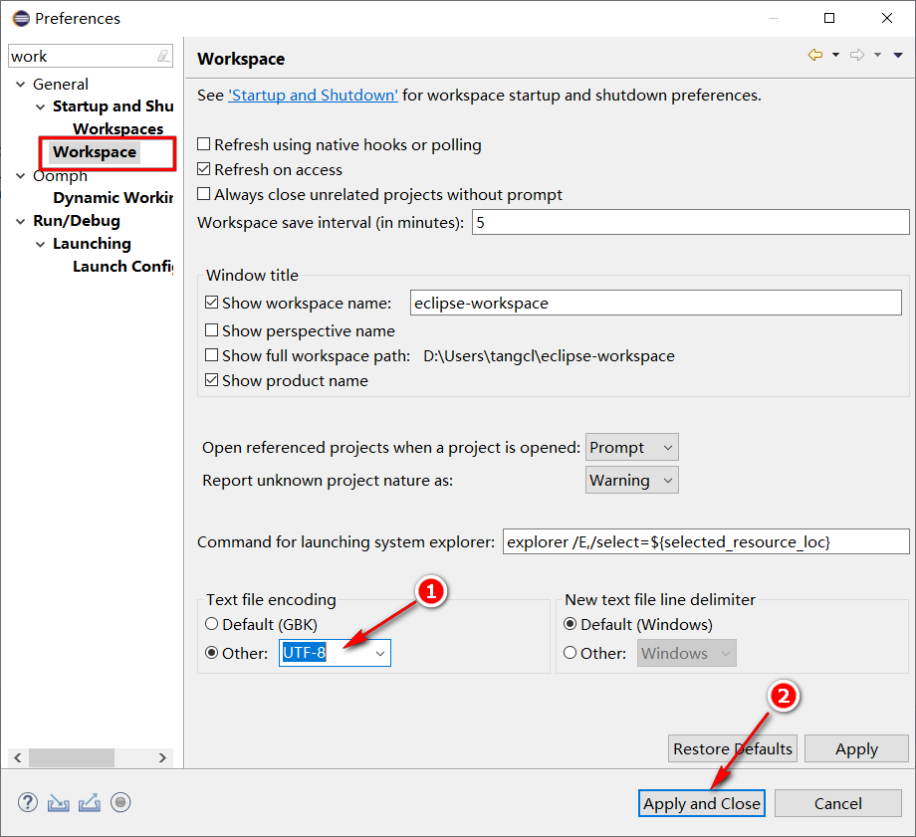Select Workspaces in the preference tree
The image size is (916, 837).
point(117,129)
